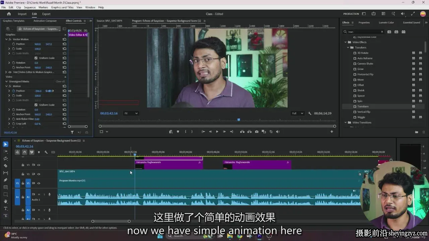
Task: Open the Full playback resolution dropdown
Action: [297, 113]
